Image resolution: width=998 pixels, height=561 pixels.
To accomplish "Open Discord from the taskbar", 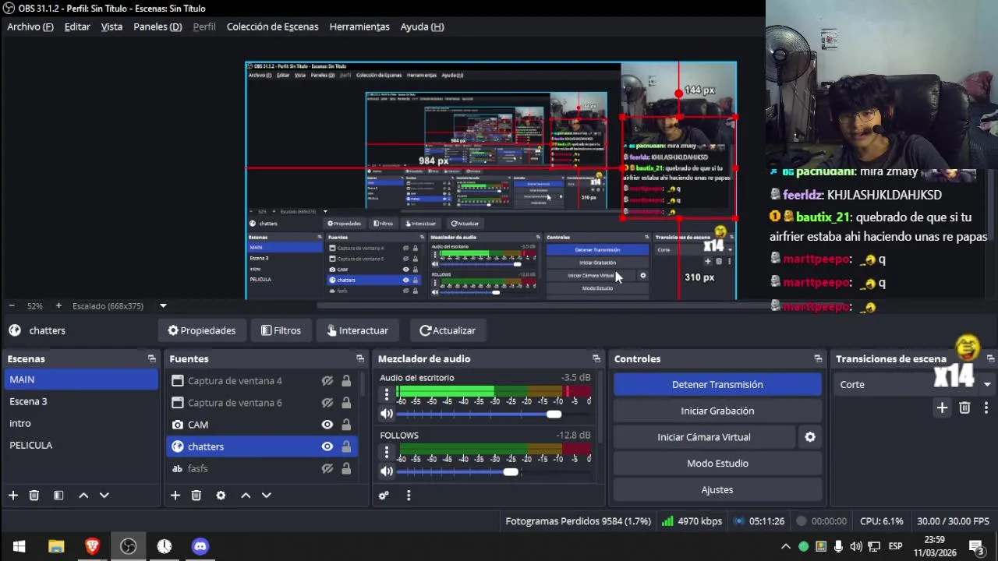I will point(200,546).
